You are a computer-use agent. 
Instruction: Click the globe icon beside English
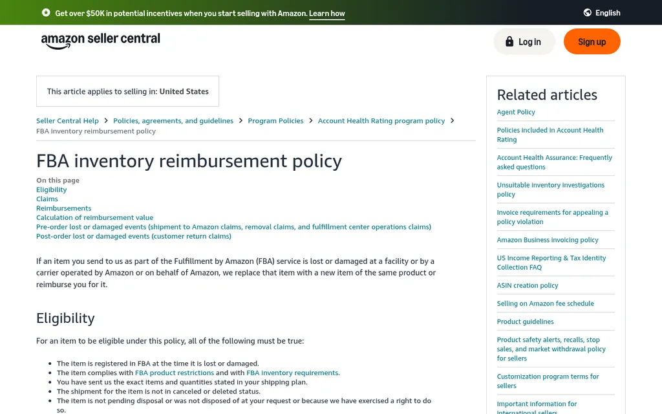pos(587,13)
